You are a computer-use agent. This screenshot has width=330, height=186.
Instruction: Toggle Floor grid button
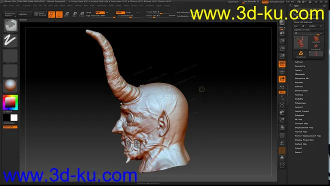click(282, 71)
